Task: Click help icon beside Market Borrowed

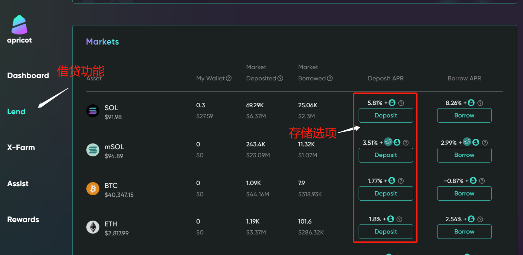Action: 330,78
